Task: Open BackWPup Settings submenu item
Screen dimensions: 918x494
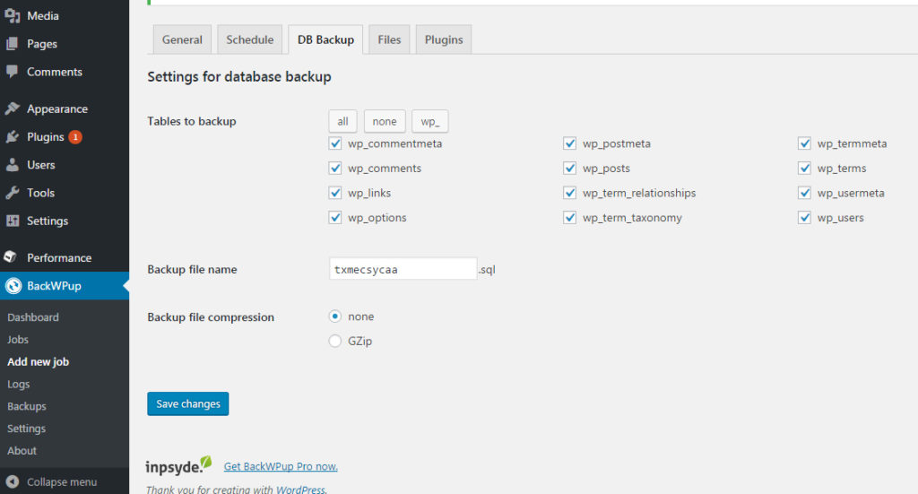Action: [x=26, y=429]
